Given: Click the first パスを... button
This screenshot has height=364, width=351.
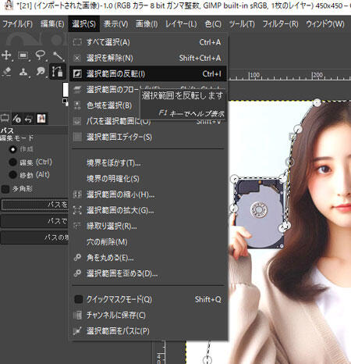Looking at the screenshot, I should pyautogui.click(x=34, y=205).
